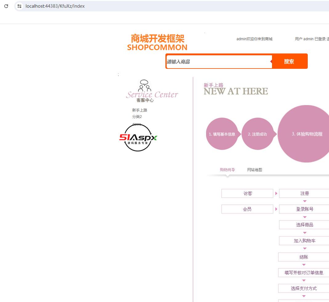Click the pink 新手上路 heading above NEW AT HERE
Screen dimensions: 329x302
[213, 85]
